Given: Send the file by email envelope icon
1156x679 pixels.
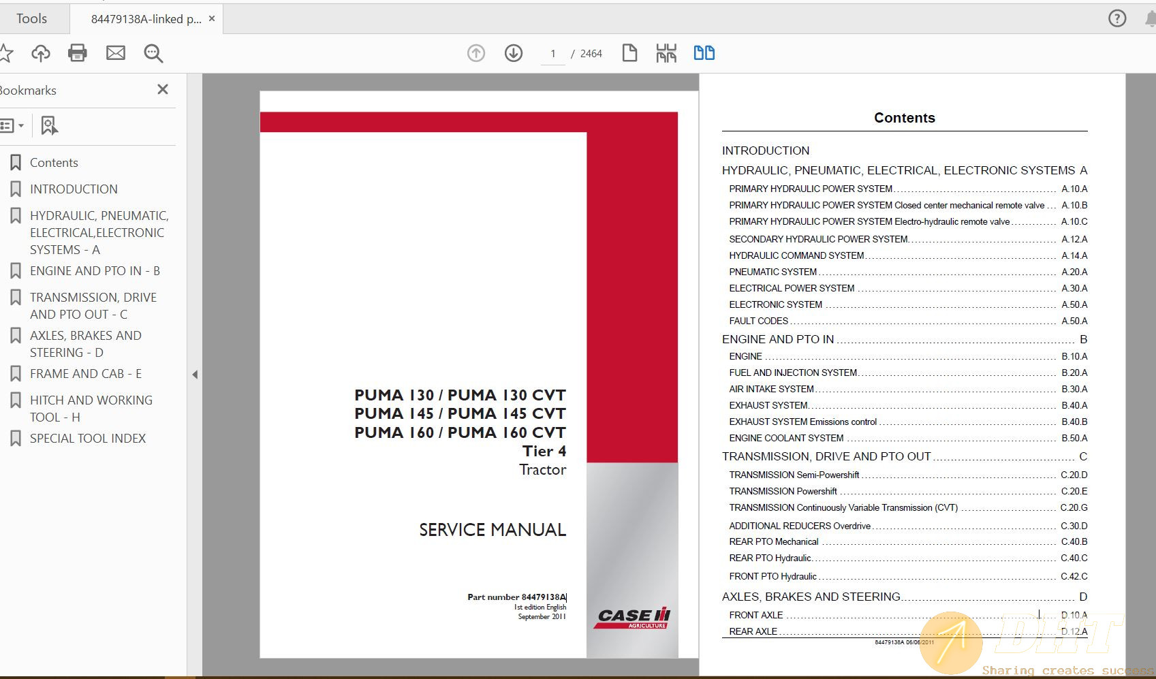Looking at the screenshot, I should (116, 53).
